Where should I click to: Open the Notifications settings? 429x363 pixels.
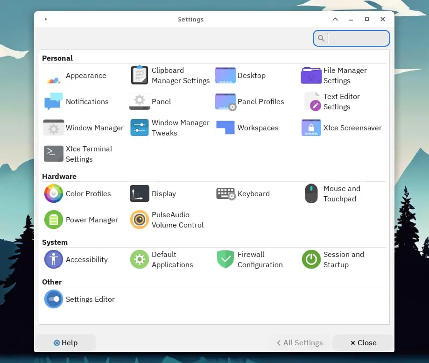tap(54, 102)
